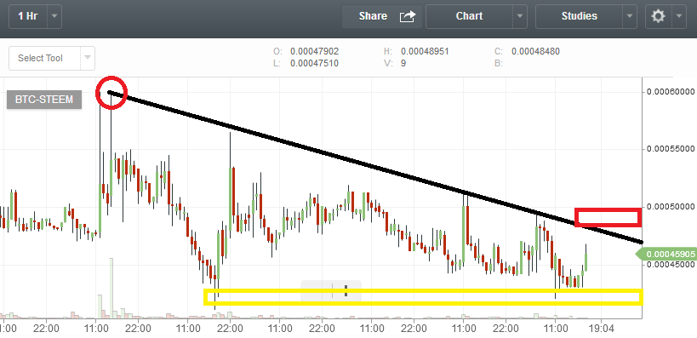Click the 19:04 time axis label
This screenshot has height=338, width=697.
(601, 329)
